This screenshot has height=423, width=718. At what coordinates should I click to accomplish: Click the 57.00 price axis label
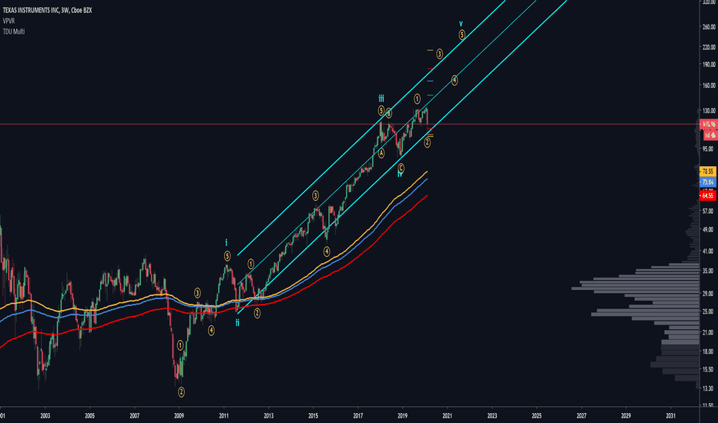[x=709, y=211]
